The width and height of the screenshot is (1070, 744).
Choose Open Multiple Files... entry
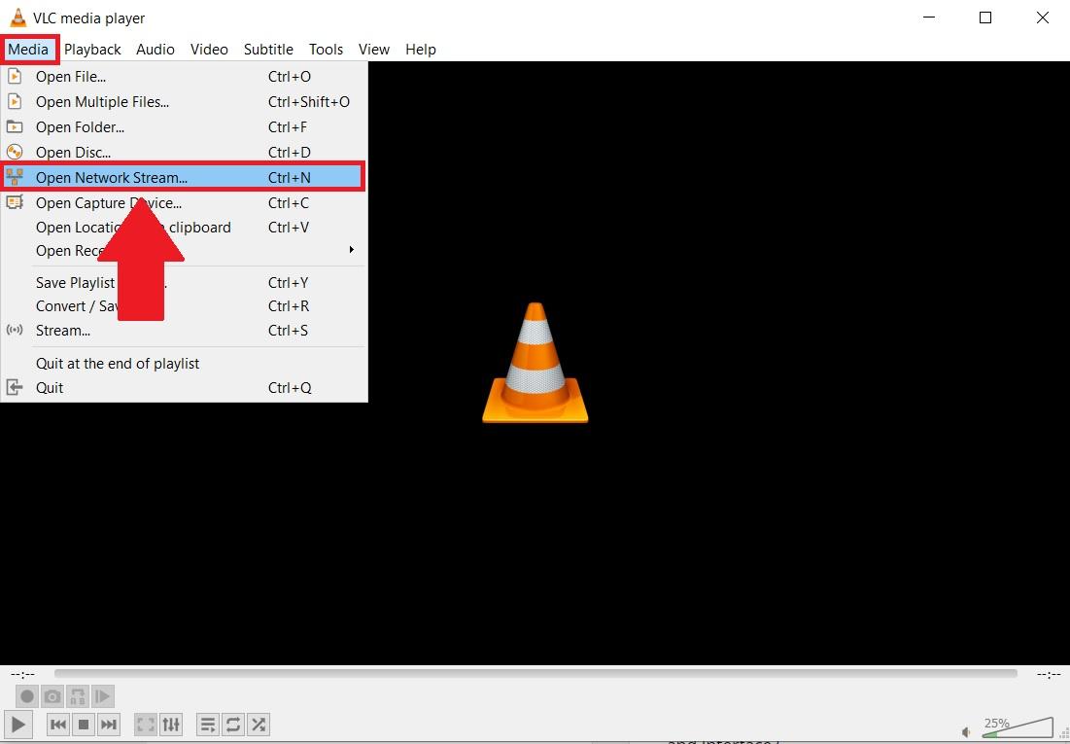(x=184, y=102)
